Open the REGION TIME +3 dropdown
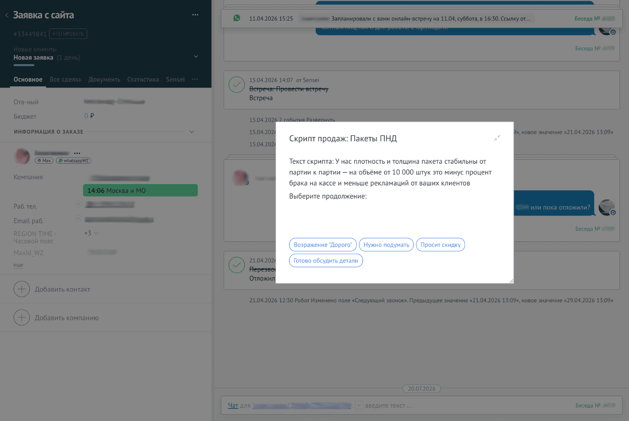629x421 pixels. [91, 233]
